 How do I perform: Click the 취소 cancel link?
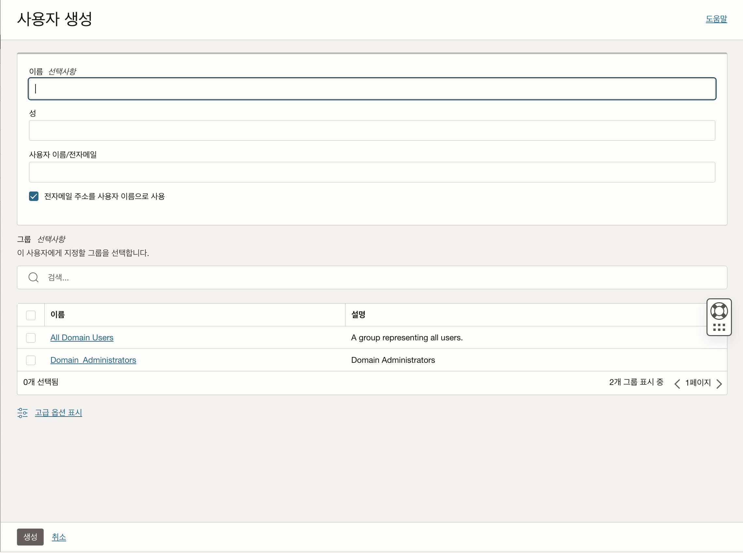59,537
